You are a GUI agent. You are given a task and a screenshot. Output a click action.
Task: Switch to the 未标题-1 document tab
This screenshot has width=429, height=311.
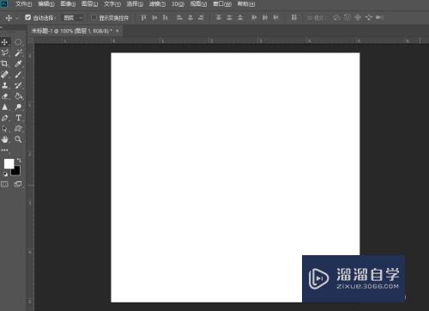tap(72, 31)
